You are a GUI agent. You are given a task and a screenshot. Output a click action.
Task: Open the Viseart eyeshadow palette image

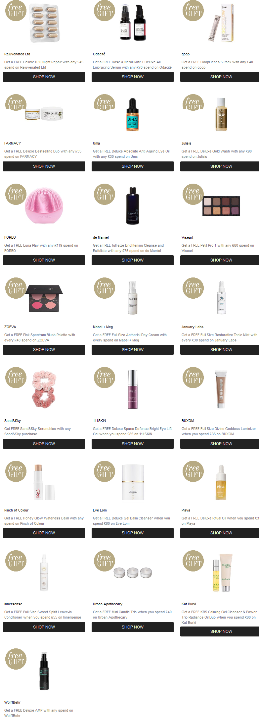coord(221,206)
